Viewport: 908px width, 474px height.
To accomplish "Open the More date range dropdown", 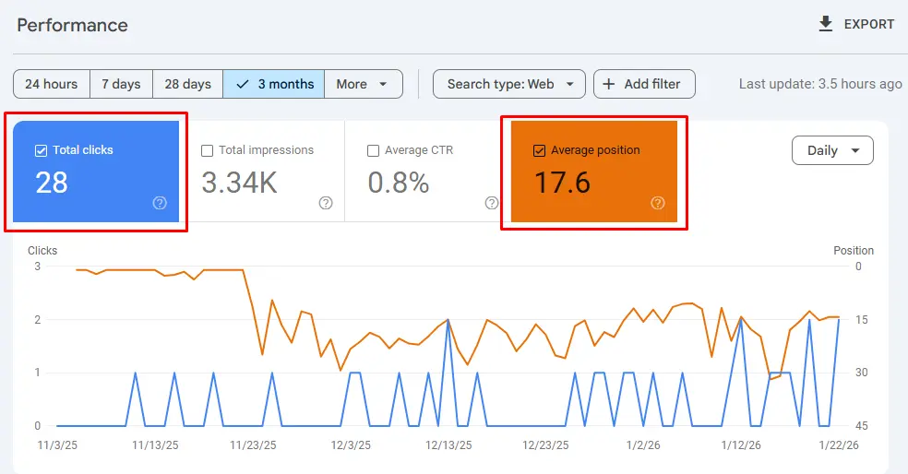I will coord(363,84).
